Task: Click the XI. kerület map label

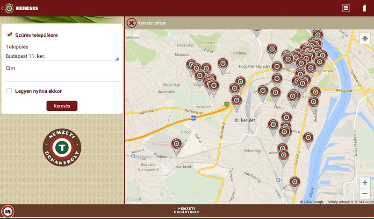Action: (245, 120)
